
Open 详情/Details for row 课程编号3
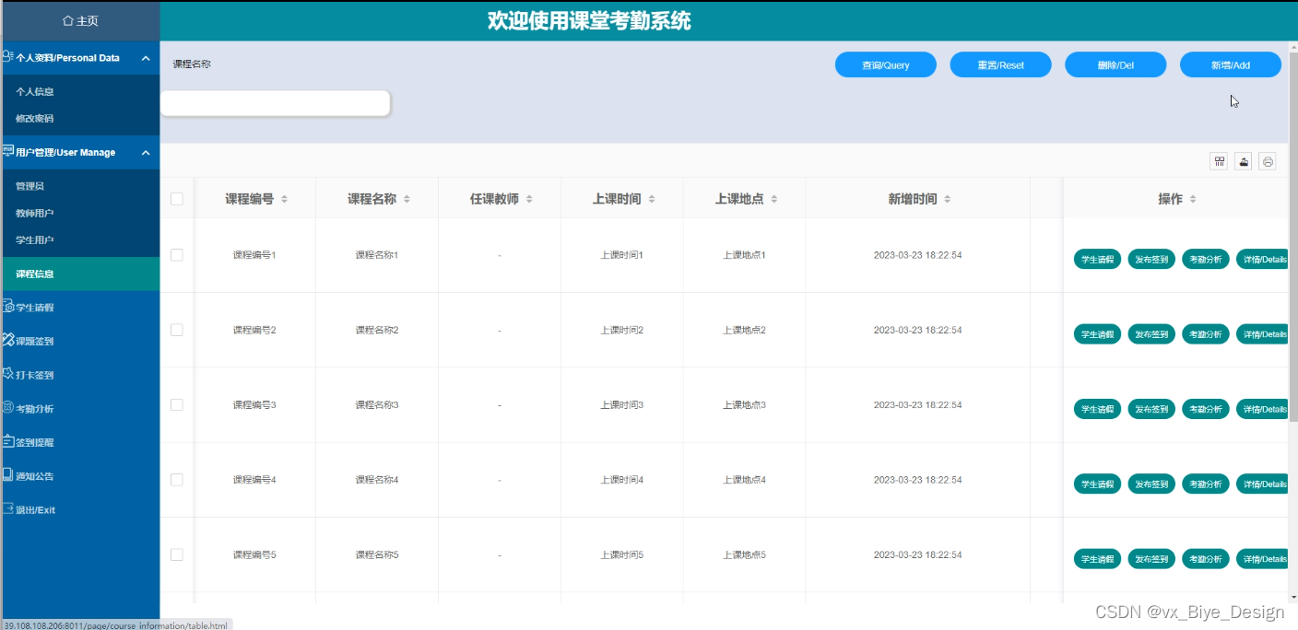[1262, 409]
